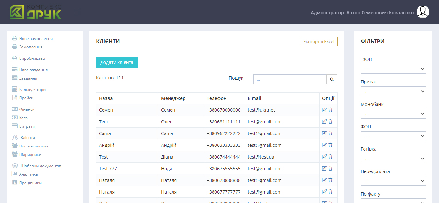Click edit icon for Test 777 client
Image resolution: width=439 pixels, height=203 pixels.
(324, 168)
